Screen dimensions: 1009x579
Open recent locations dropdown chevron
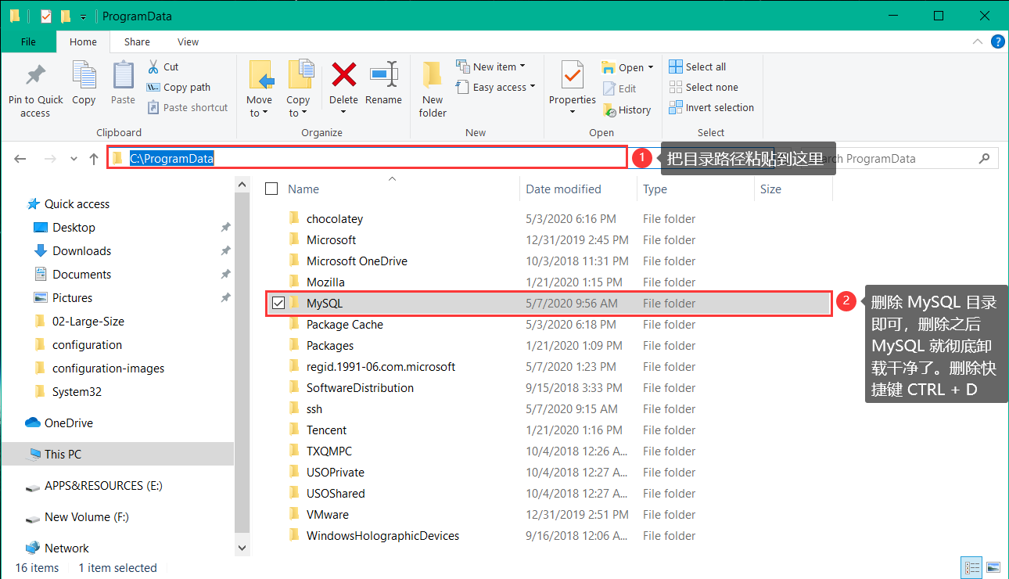click(74, 159)
